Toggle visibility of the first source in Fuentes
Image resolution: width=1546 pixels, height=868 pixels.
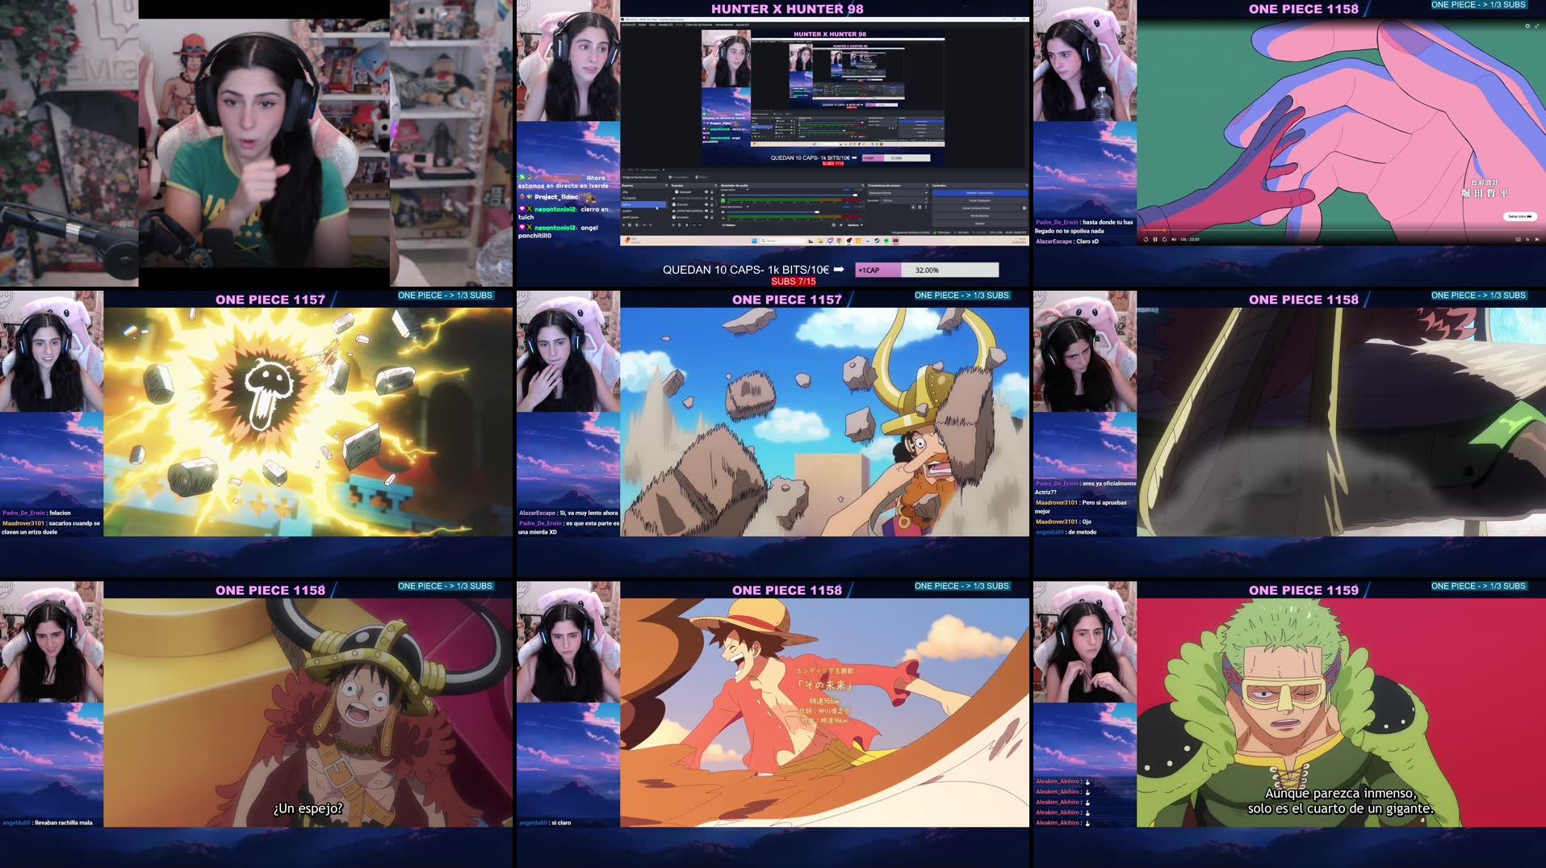tap(706, 191)
